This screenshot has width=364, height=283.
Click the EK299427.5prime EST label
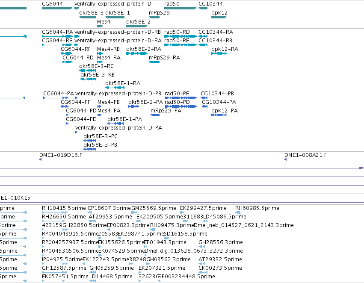click(203, 208)
